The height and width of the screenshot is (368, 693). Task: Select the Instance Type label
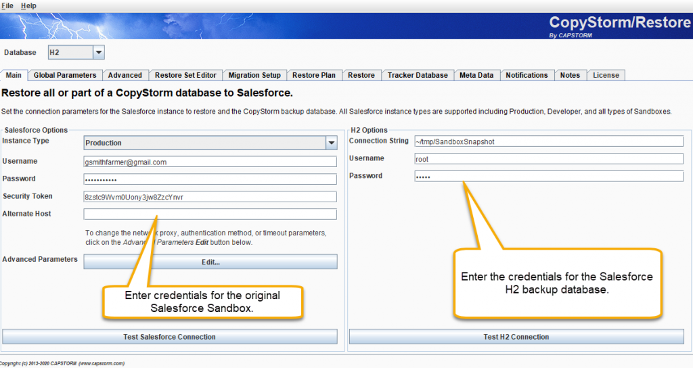click(26, 141)
